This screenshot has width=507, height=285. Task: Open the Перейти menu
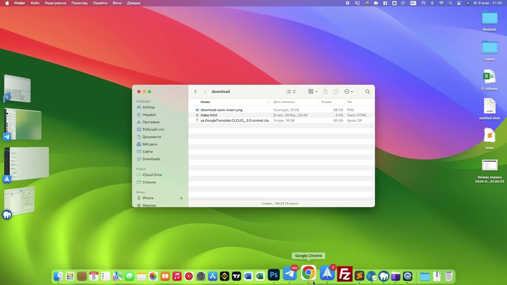(x=100, y=3)
